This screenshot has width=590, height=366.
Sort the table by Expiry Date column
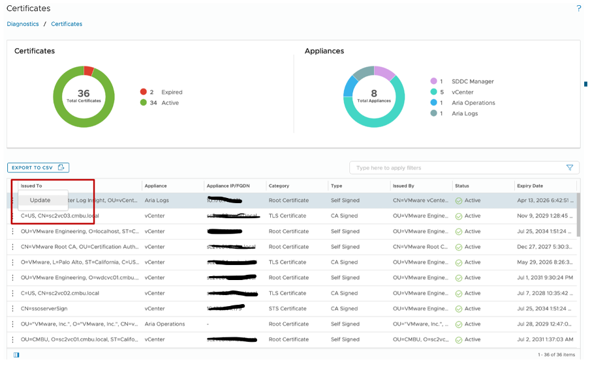(529, 186)
